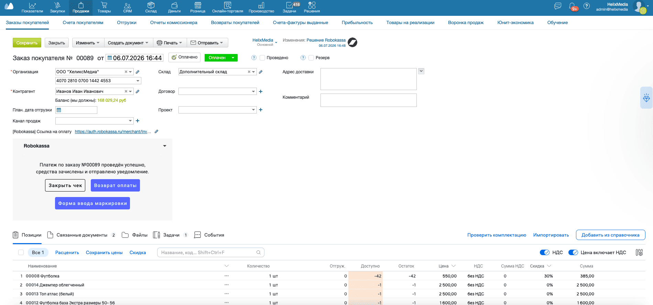Screen dimensions: 653x305
Task: Open the Robokassa payment link
Action: (x=113, y=132)
